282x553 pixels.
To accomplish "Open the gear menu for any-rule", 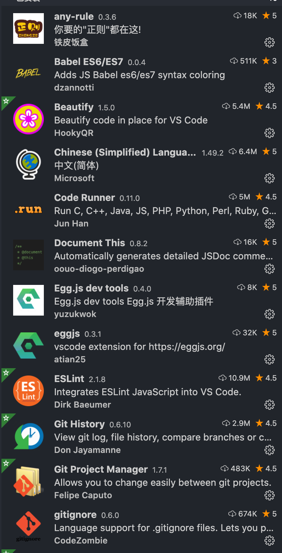I will [x=269, y=42].
